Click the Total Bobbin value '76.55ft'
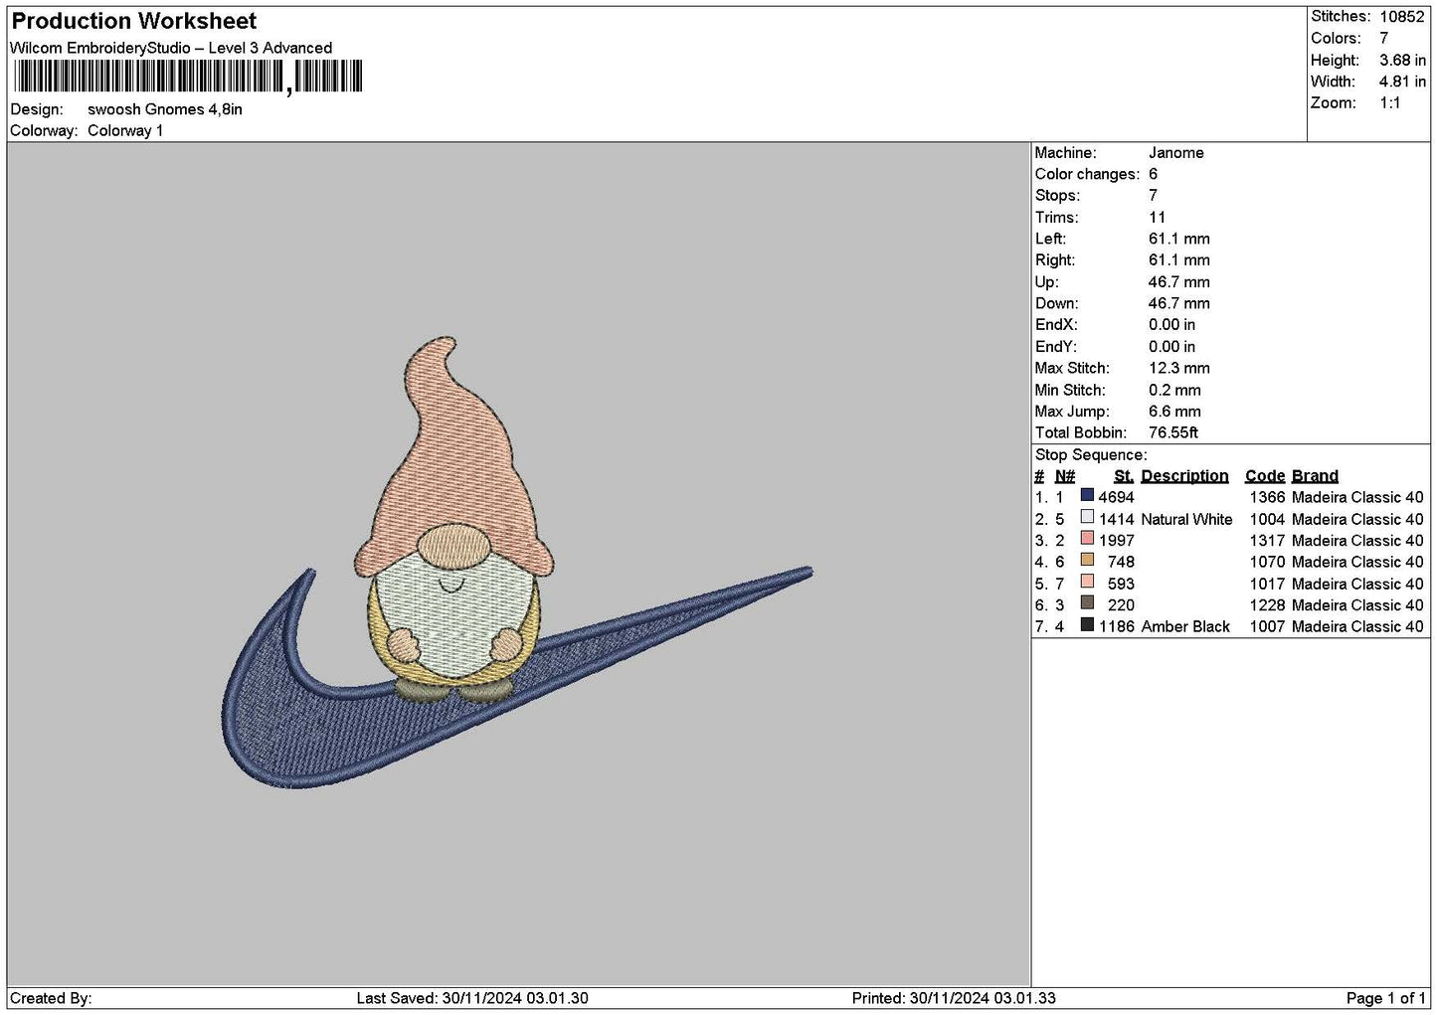 [1173, 433]
